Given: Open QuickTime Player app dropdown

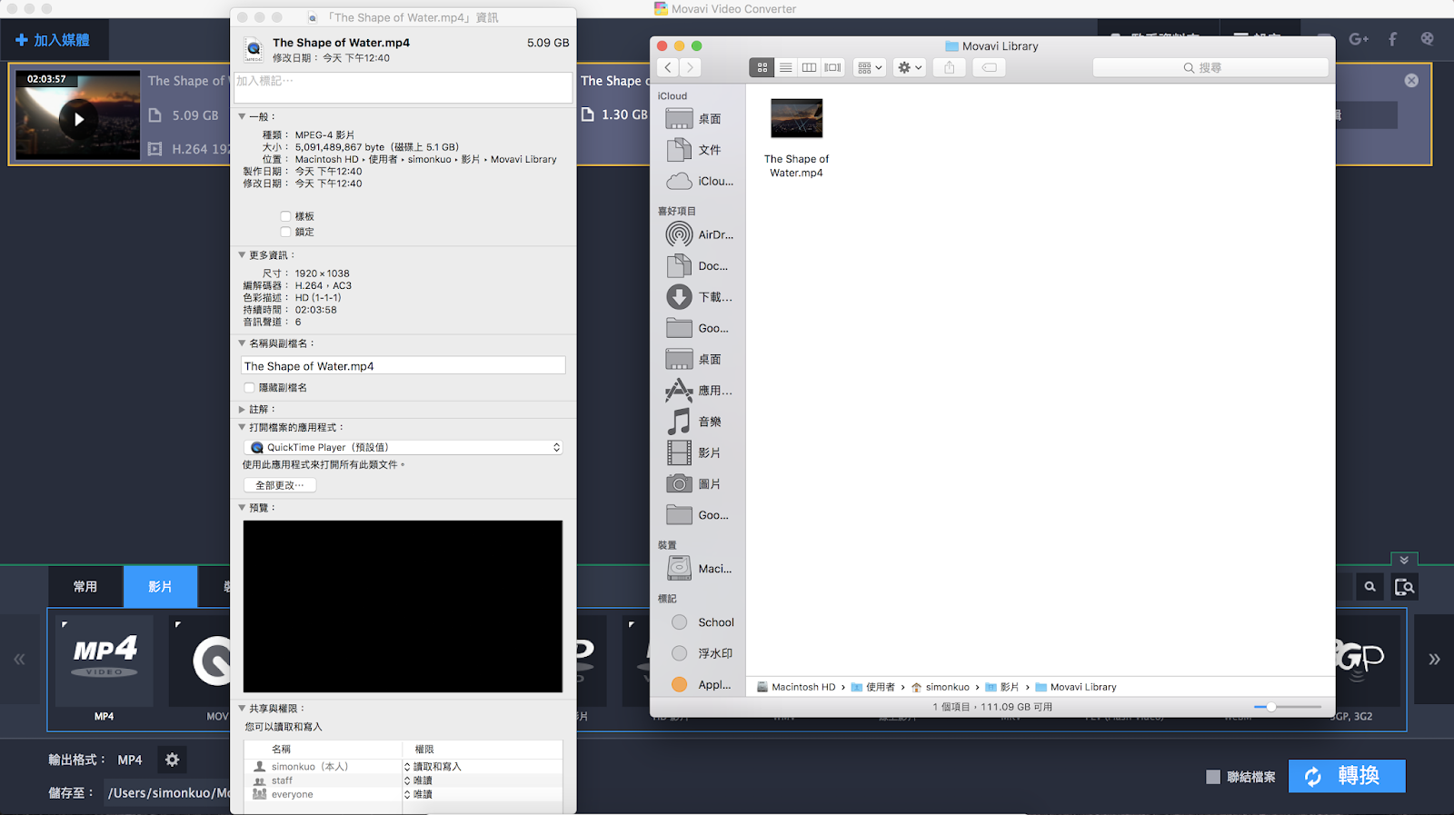Looking at the screenshot, I should [x=403, y=447].
